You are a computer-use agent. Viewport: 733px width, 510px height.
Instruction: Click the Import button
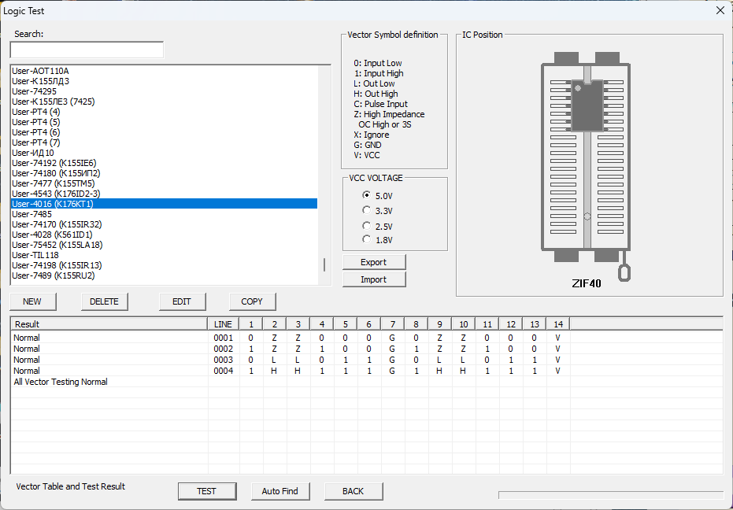[x=374, y=279]
